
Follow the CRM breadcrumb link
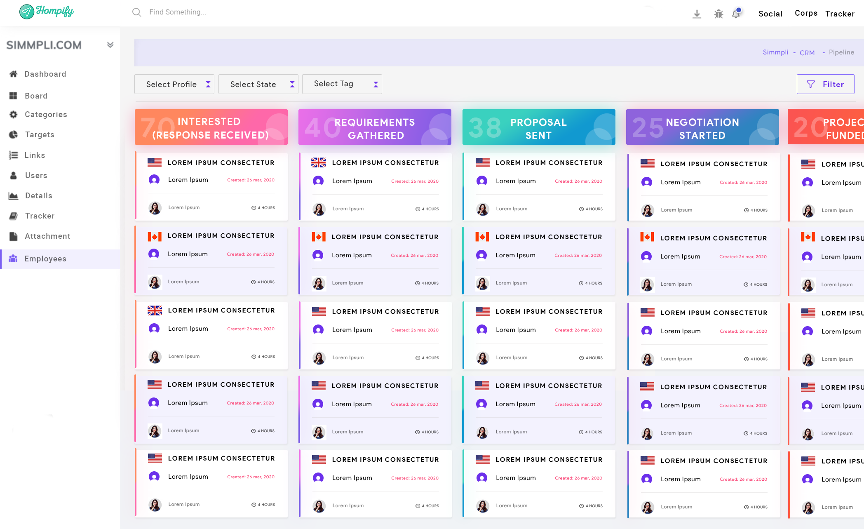(x=807, y=53)
